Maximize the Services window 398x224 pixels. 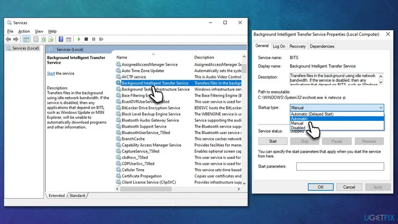coord(225,23)
